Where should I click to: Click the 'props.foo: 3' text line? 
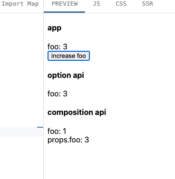point(68,140)
